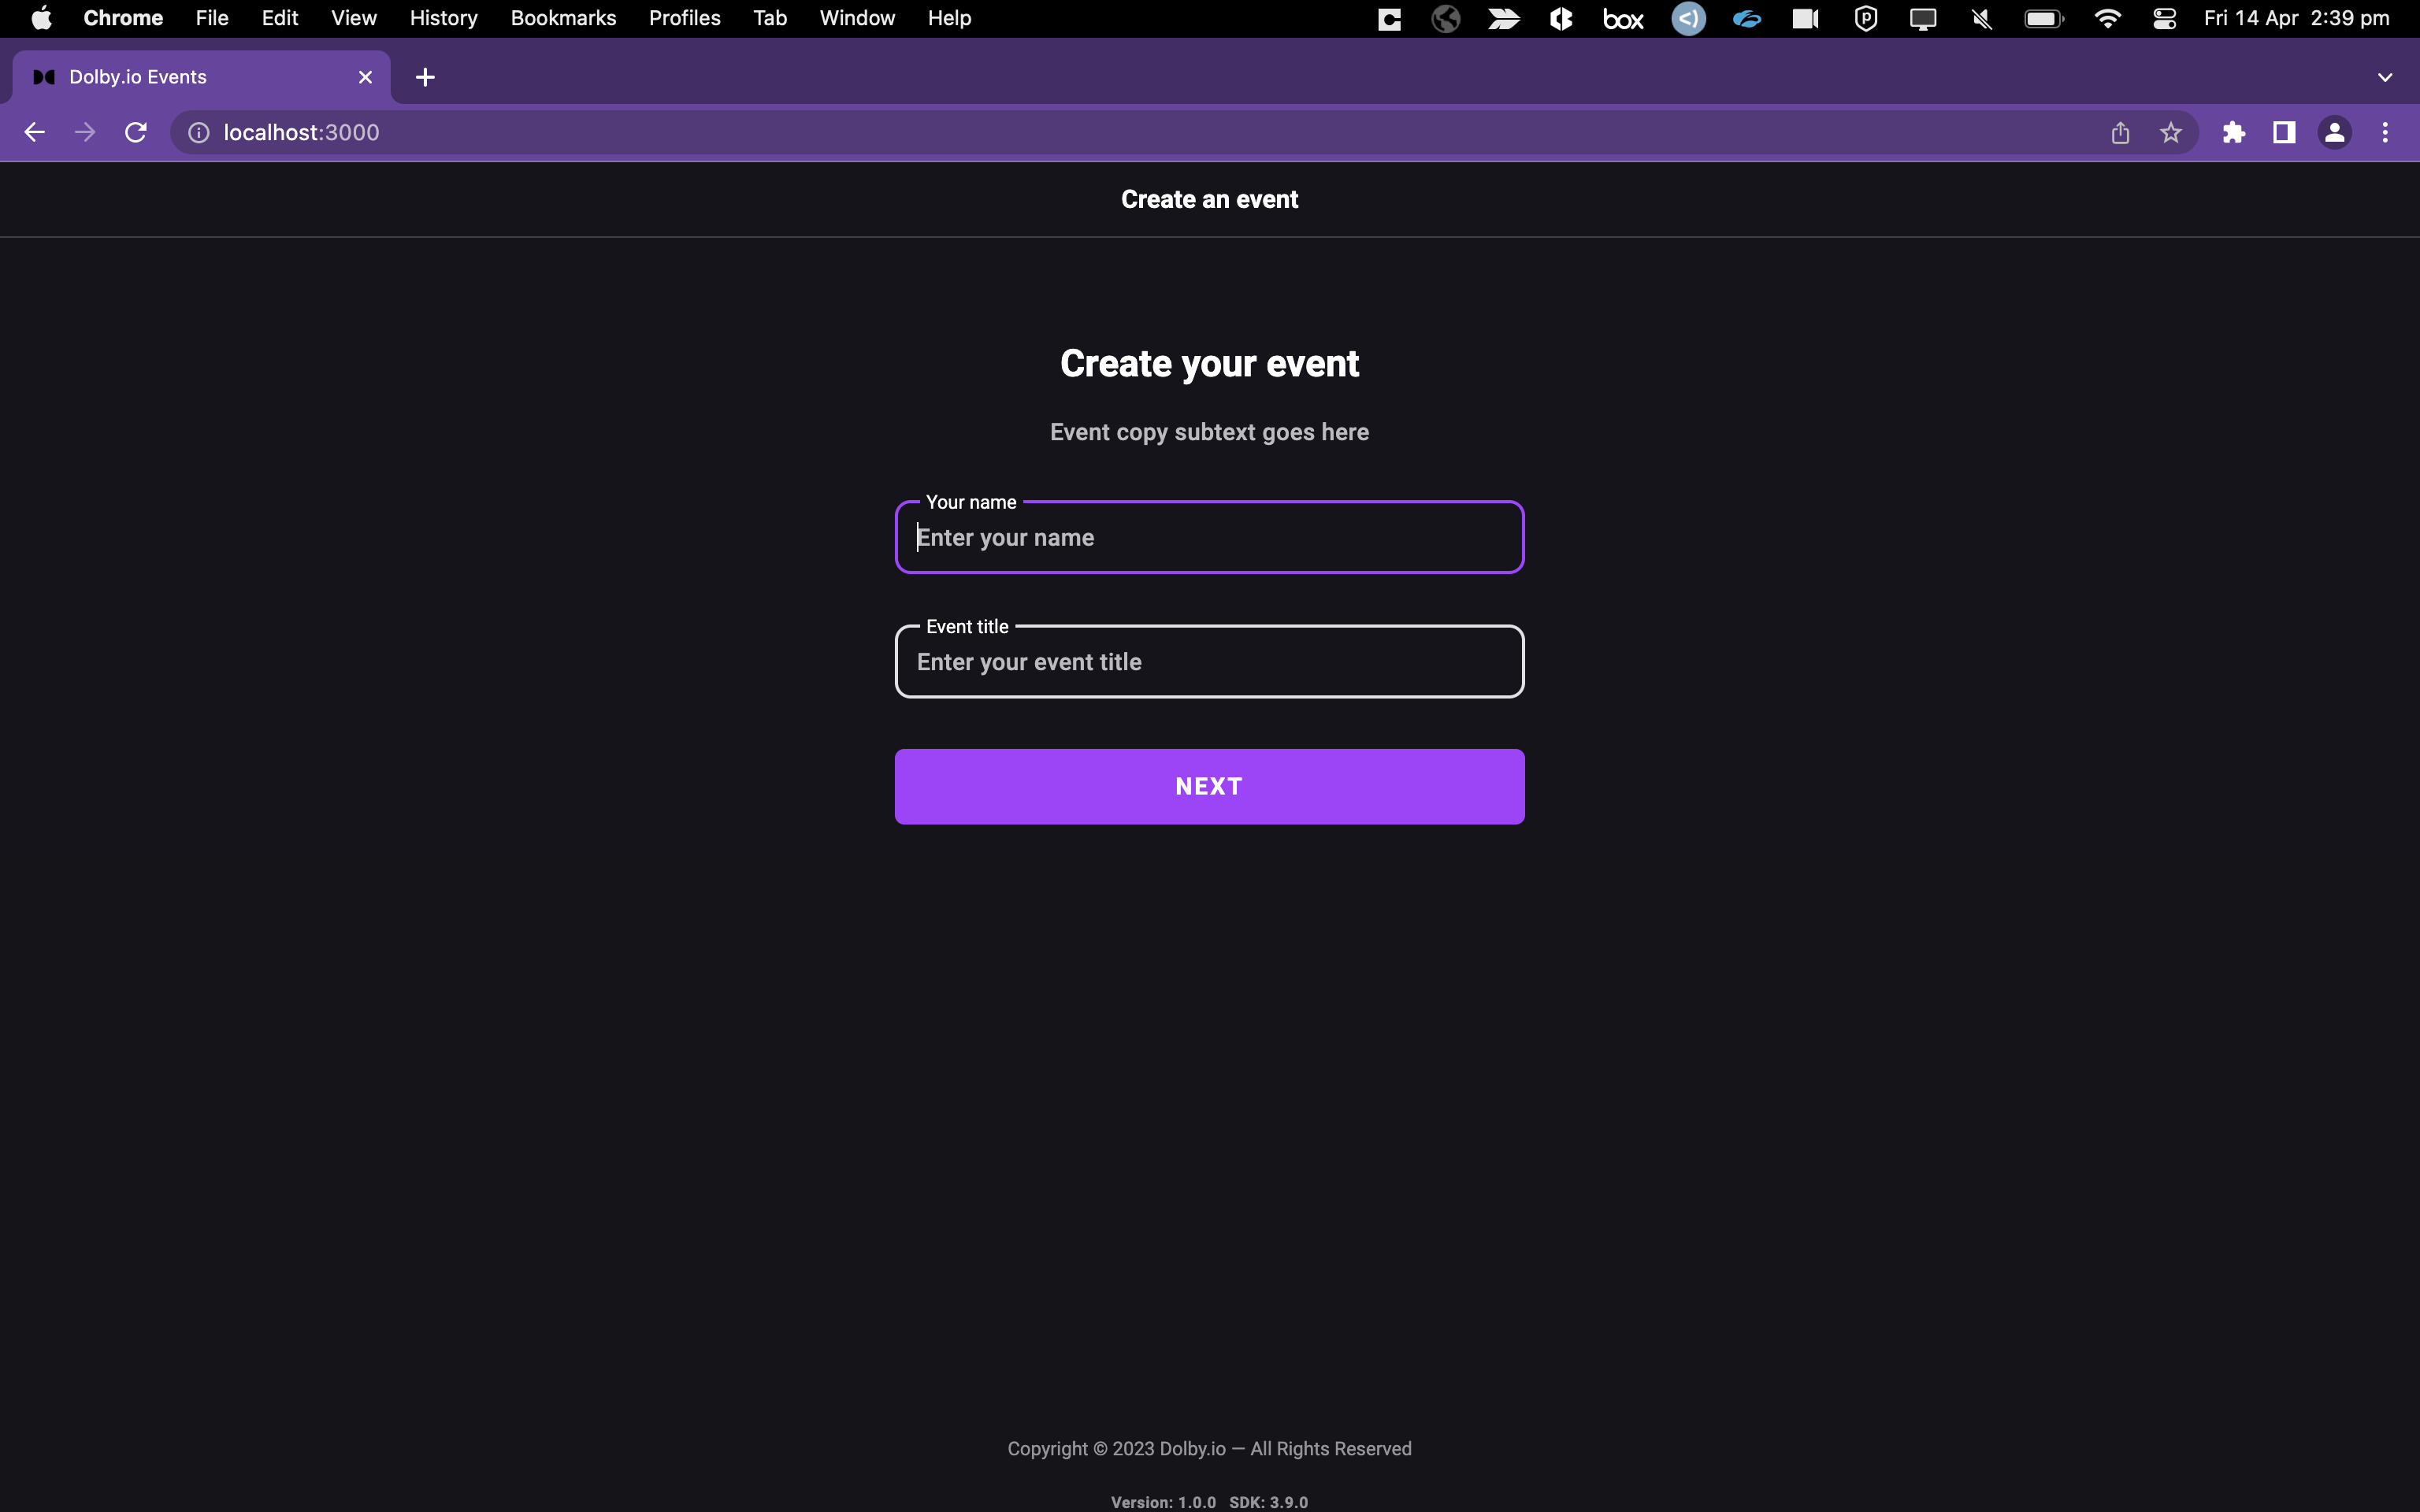Open the Bookmarks menu
The height and width of the screenshot is (1512, 2420).
(563, 18)
